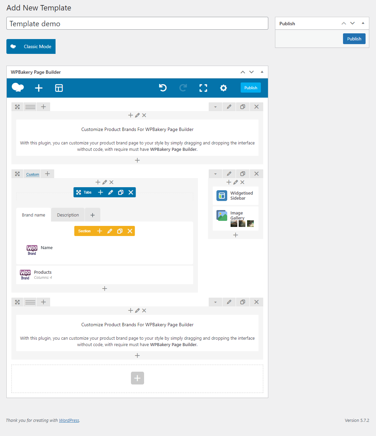The height and width of the screenshot is (436, 376).
Task: Redo change in WPBakery toolbar
Action: click(183, 88)
